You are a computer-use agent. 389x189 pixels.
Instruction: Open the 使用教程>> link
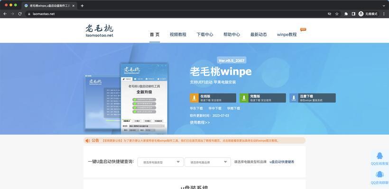click(x=200, y=122)
